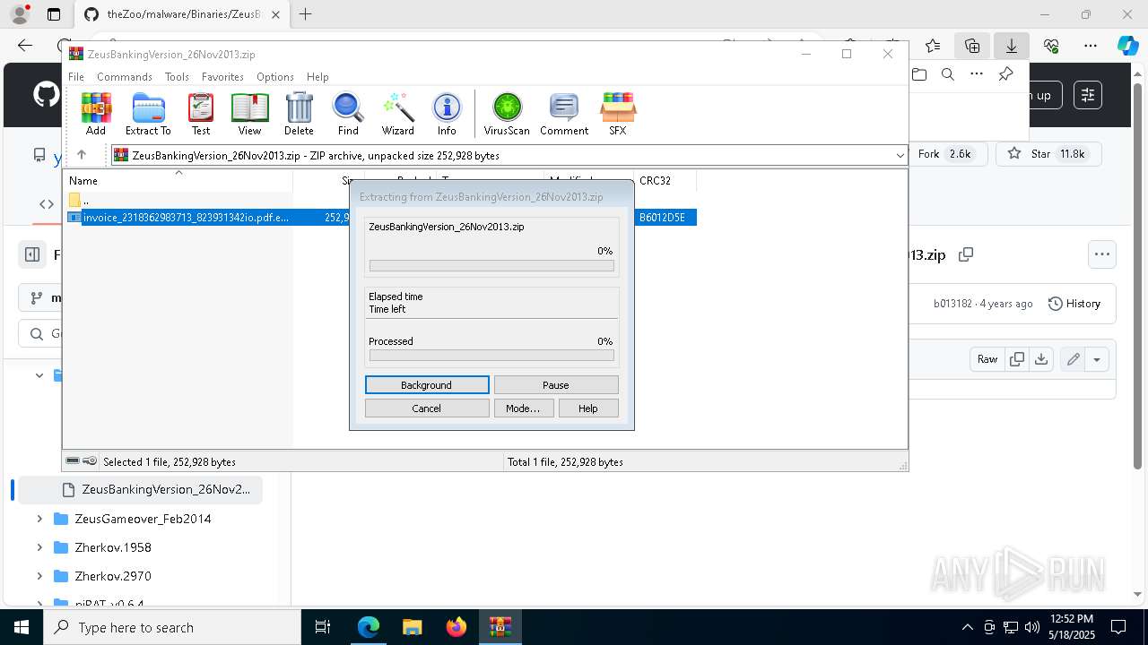Open edit file dropdown arrow on GitHub
The height and width of the screenshot is (645, 1148).
[1096, 359]
